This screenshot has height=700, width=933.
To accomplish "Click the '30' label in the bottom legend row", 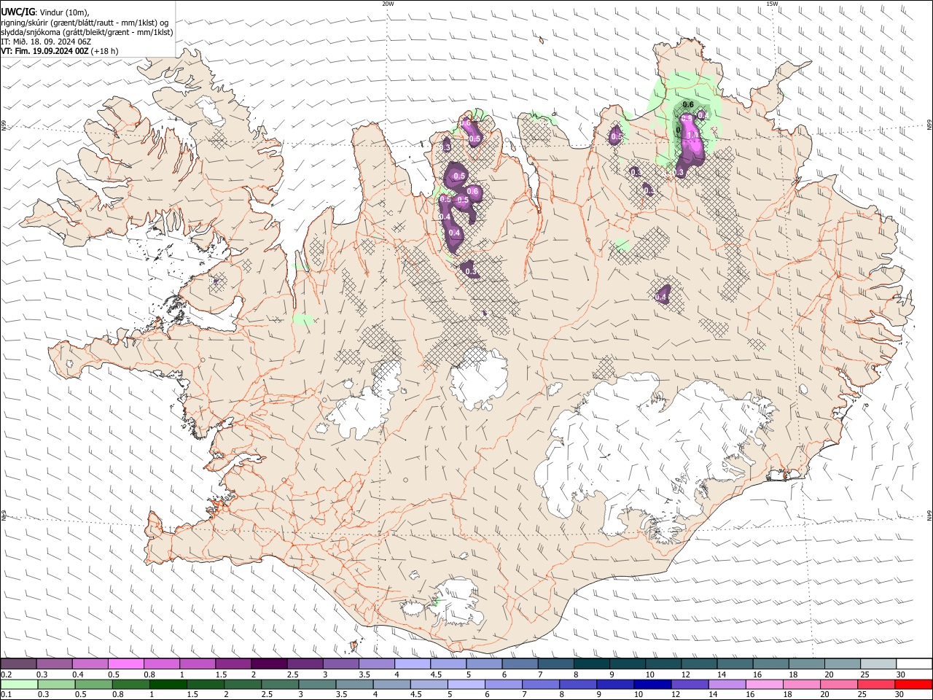I will click(899, 695).
